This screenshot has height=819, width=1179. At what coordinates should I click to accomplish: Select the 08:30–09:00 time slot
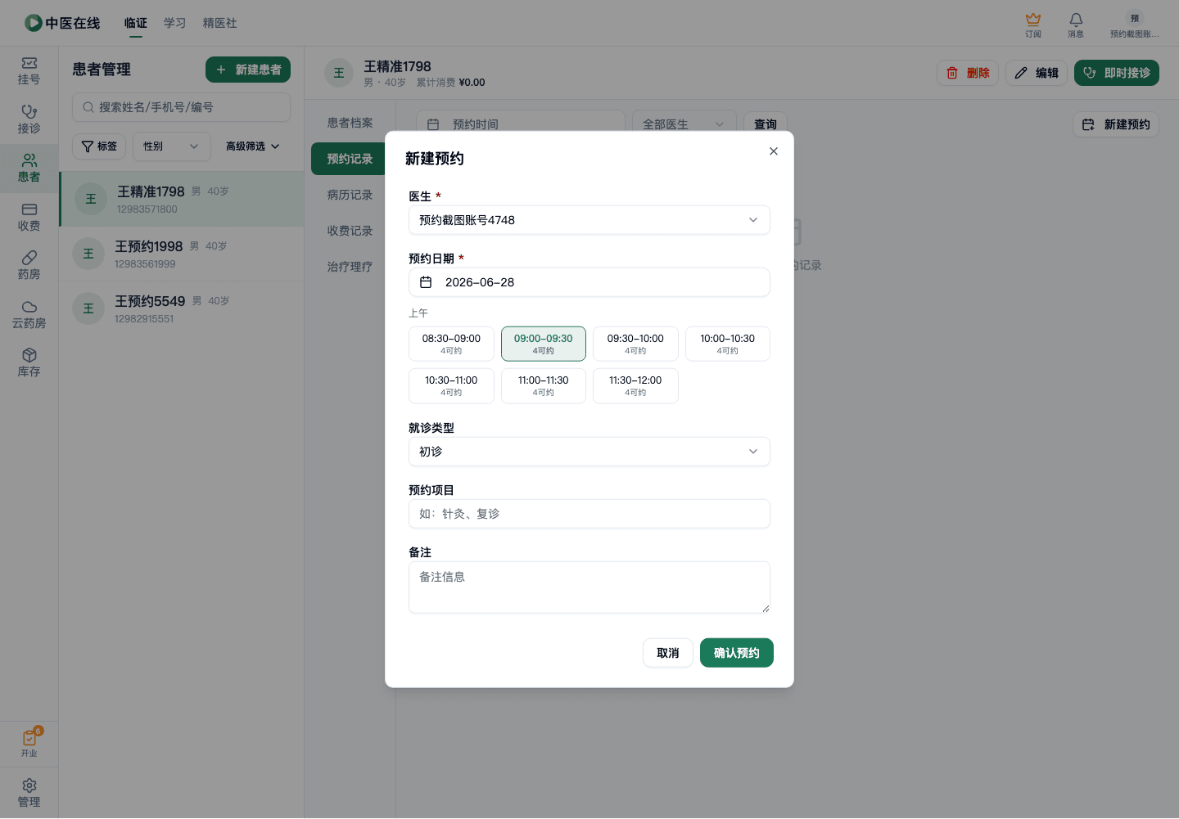[x=451, y=344]
